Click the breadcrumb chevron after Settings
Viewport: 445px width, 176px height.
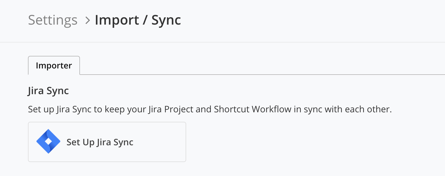[87, 20]
